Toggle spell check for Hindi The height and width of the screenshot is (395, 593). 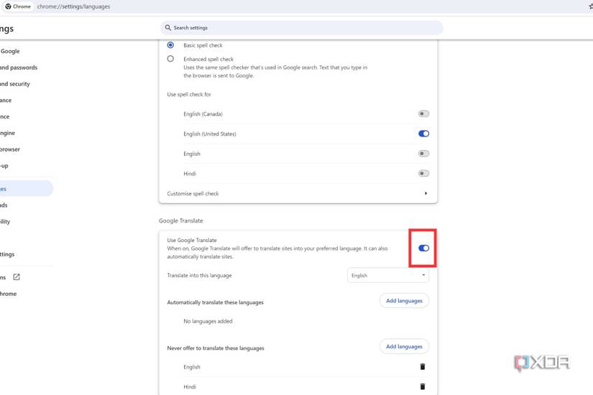(x=423, y=174)
